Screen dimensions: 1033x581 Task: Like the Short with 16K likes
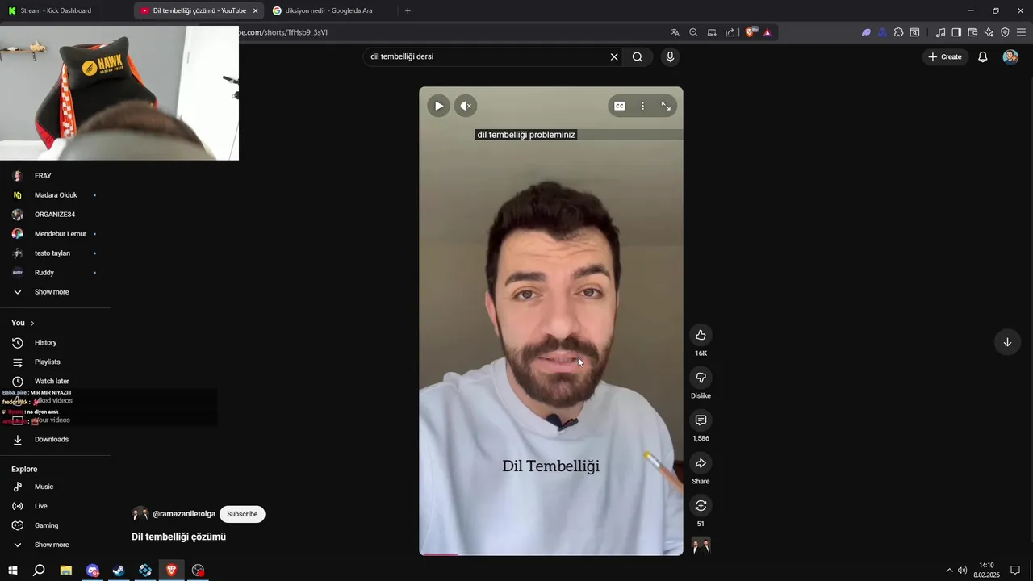coord(701,335)
